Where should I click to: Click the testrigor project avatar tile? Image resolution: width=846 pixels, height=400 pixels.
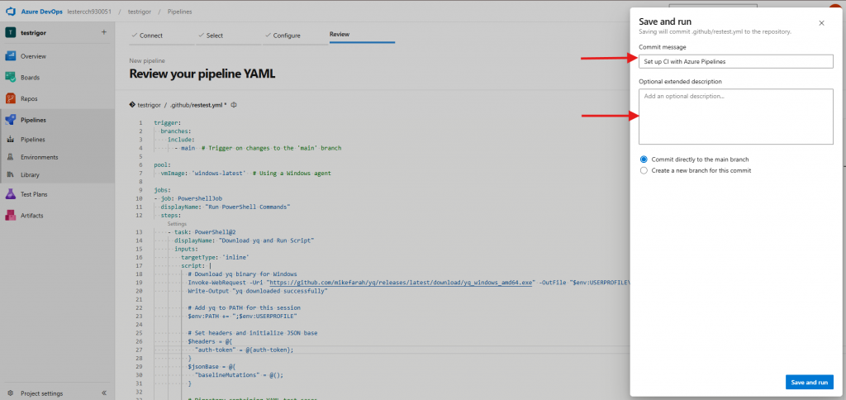(10, 32)
